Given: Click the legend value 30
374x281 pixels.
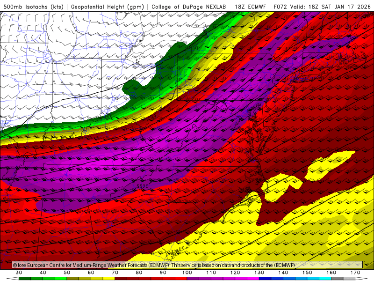Looking at the screenshot, I should pos(19,273).
